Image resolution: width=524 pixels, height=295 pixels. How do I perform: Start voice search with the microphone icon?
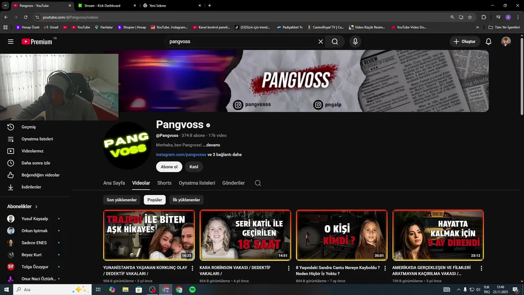point(355,41)
